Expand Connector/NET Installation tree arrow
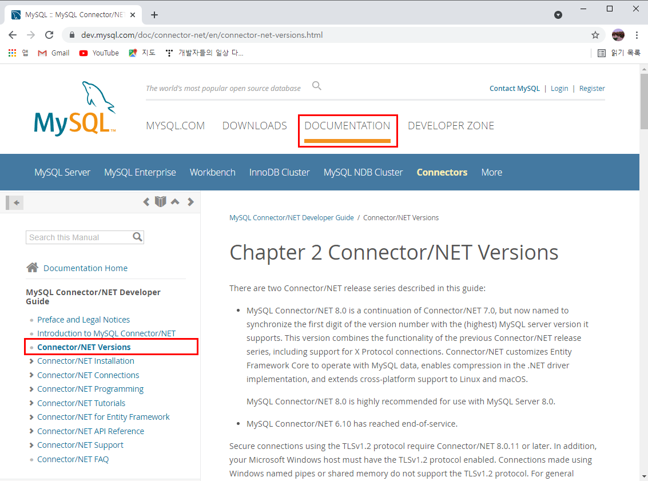The height and width of the screenshot is (481, 648). [31, 361]
